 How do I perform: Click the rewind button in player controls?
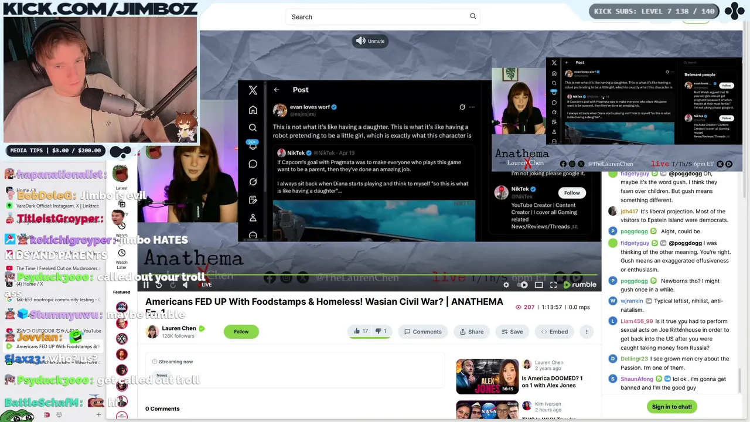pyautogui.click(x=159, y=285)
